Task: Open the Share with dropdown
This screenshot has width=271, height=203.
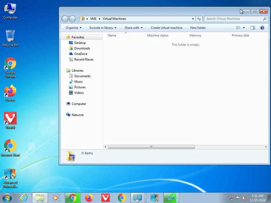Action: click(134, 28)
